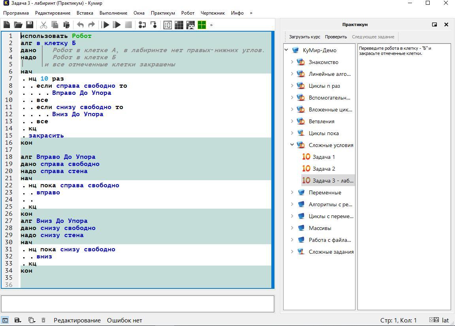Click the green Drawer (Чертежник) icon
The height and width of the screenshot is (326, 455).
coord(202,25)
